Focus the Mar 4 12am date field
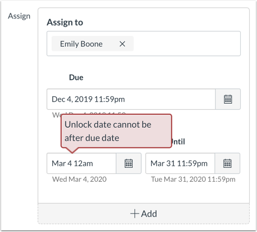The image size is (257, 232). pos(81,163)
